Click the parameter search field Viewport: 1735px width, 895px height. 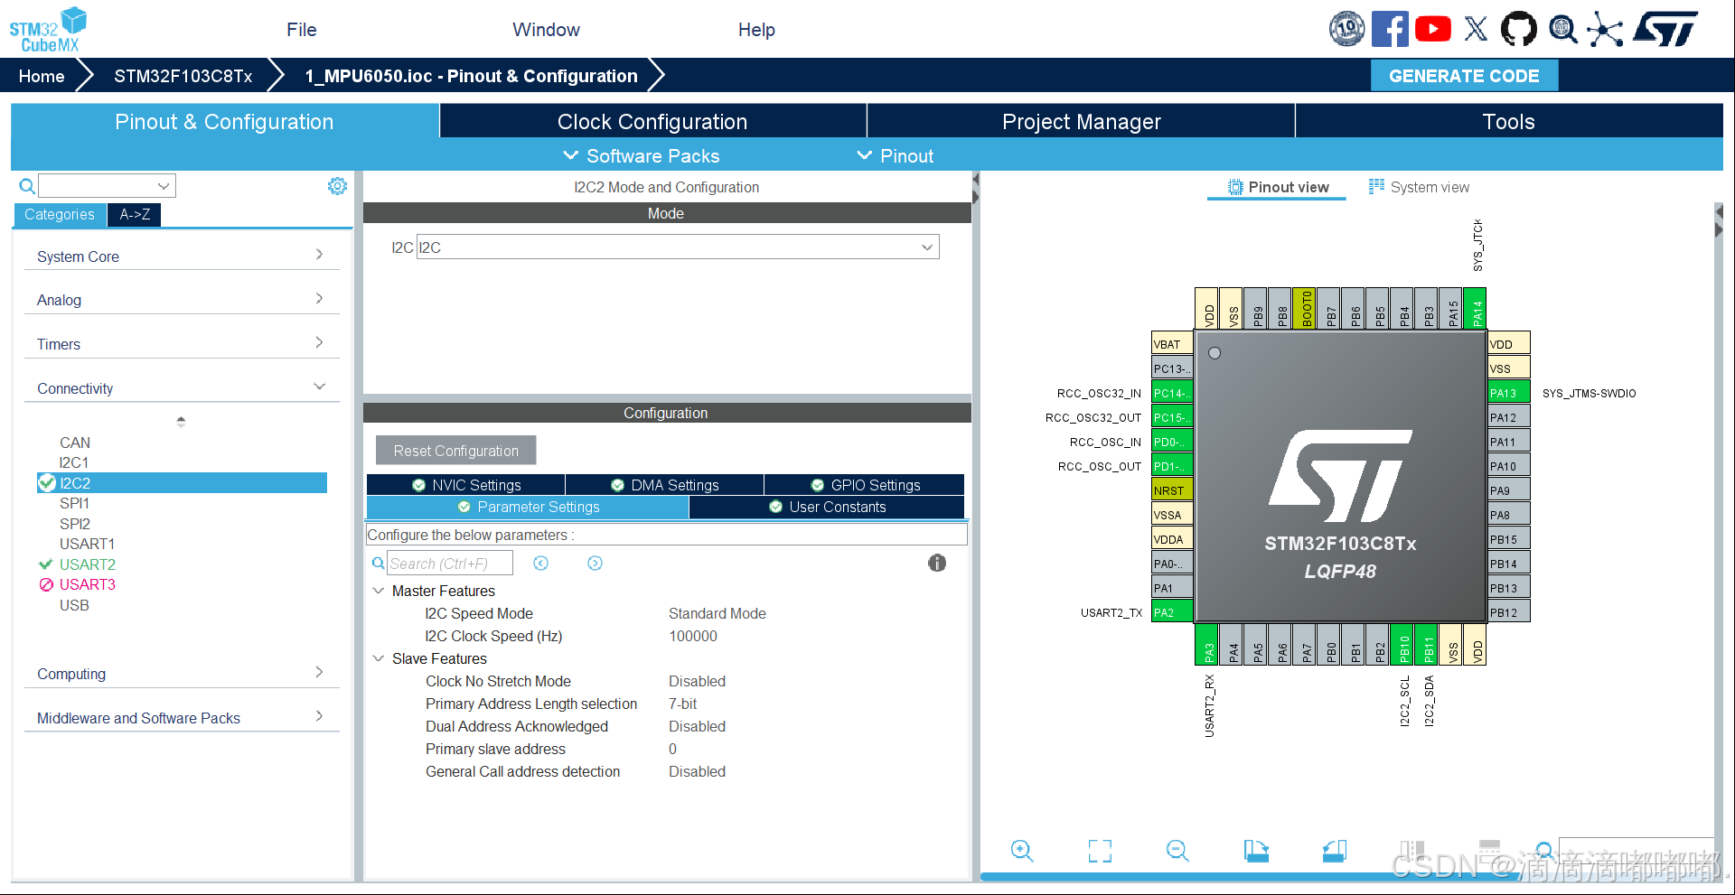click(449, 563)
